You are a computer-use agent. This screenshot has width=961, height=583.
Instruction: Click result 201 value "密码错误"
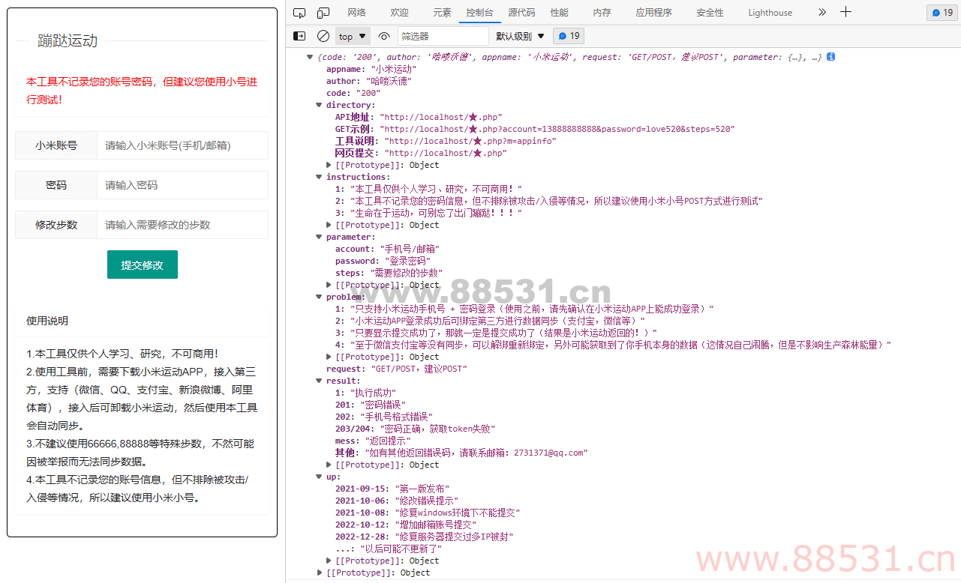tap(382, 405)
